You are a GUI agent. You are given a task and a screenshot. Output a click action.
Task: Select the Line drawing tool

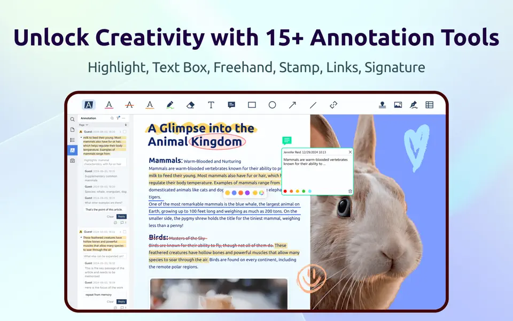click(313, 105)
